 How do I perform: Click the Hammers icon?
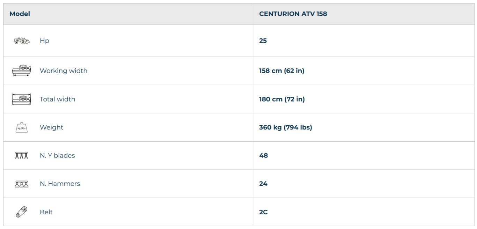(x=21, y=184)
